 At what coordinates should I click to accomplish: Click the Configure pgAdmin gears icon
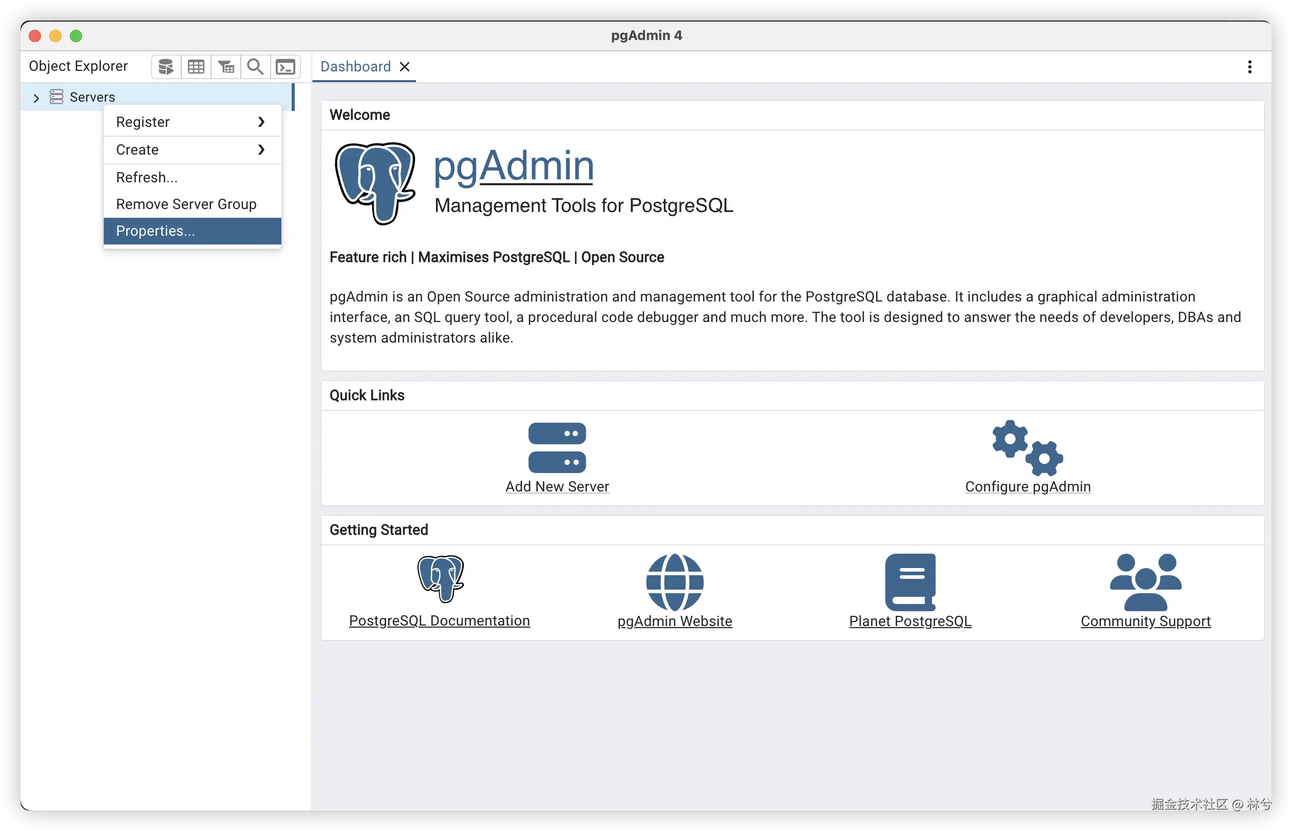(x=1027, y=447)
